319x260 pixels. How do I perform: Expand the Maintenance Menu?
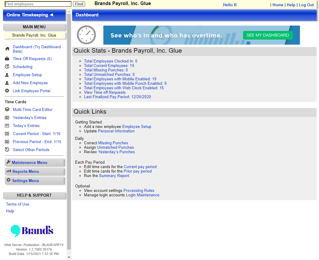click(34, 162)
